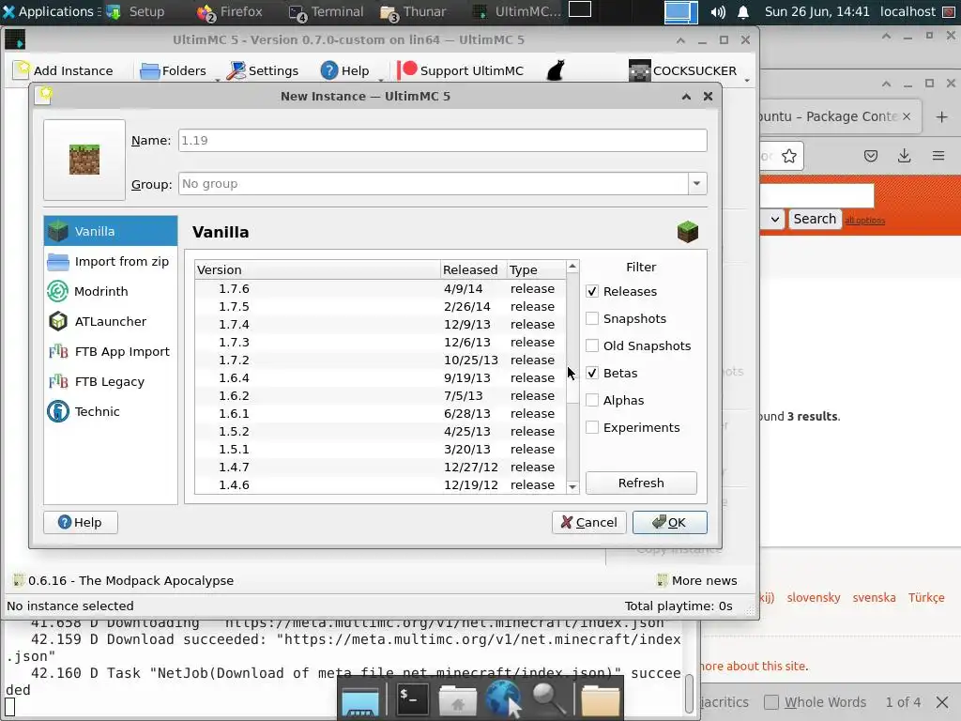Cancel the New Instance dialog

click(589, 522)
